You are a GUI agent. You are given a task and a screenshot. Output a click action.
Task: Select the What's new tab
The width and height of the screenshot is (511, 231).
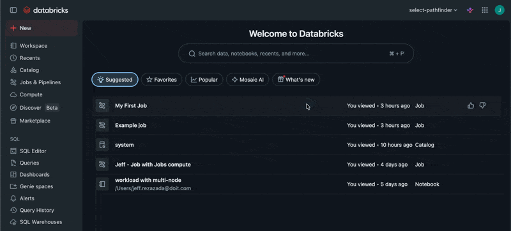point(296,79)
